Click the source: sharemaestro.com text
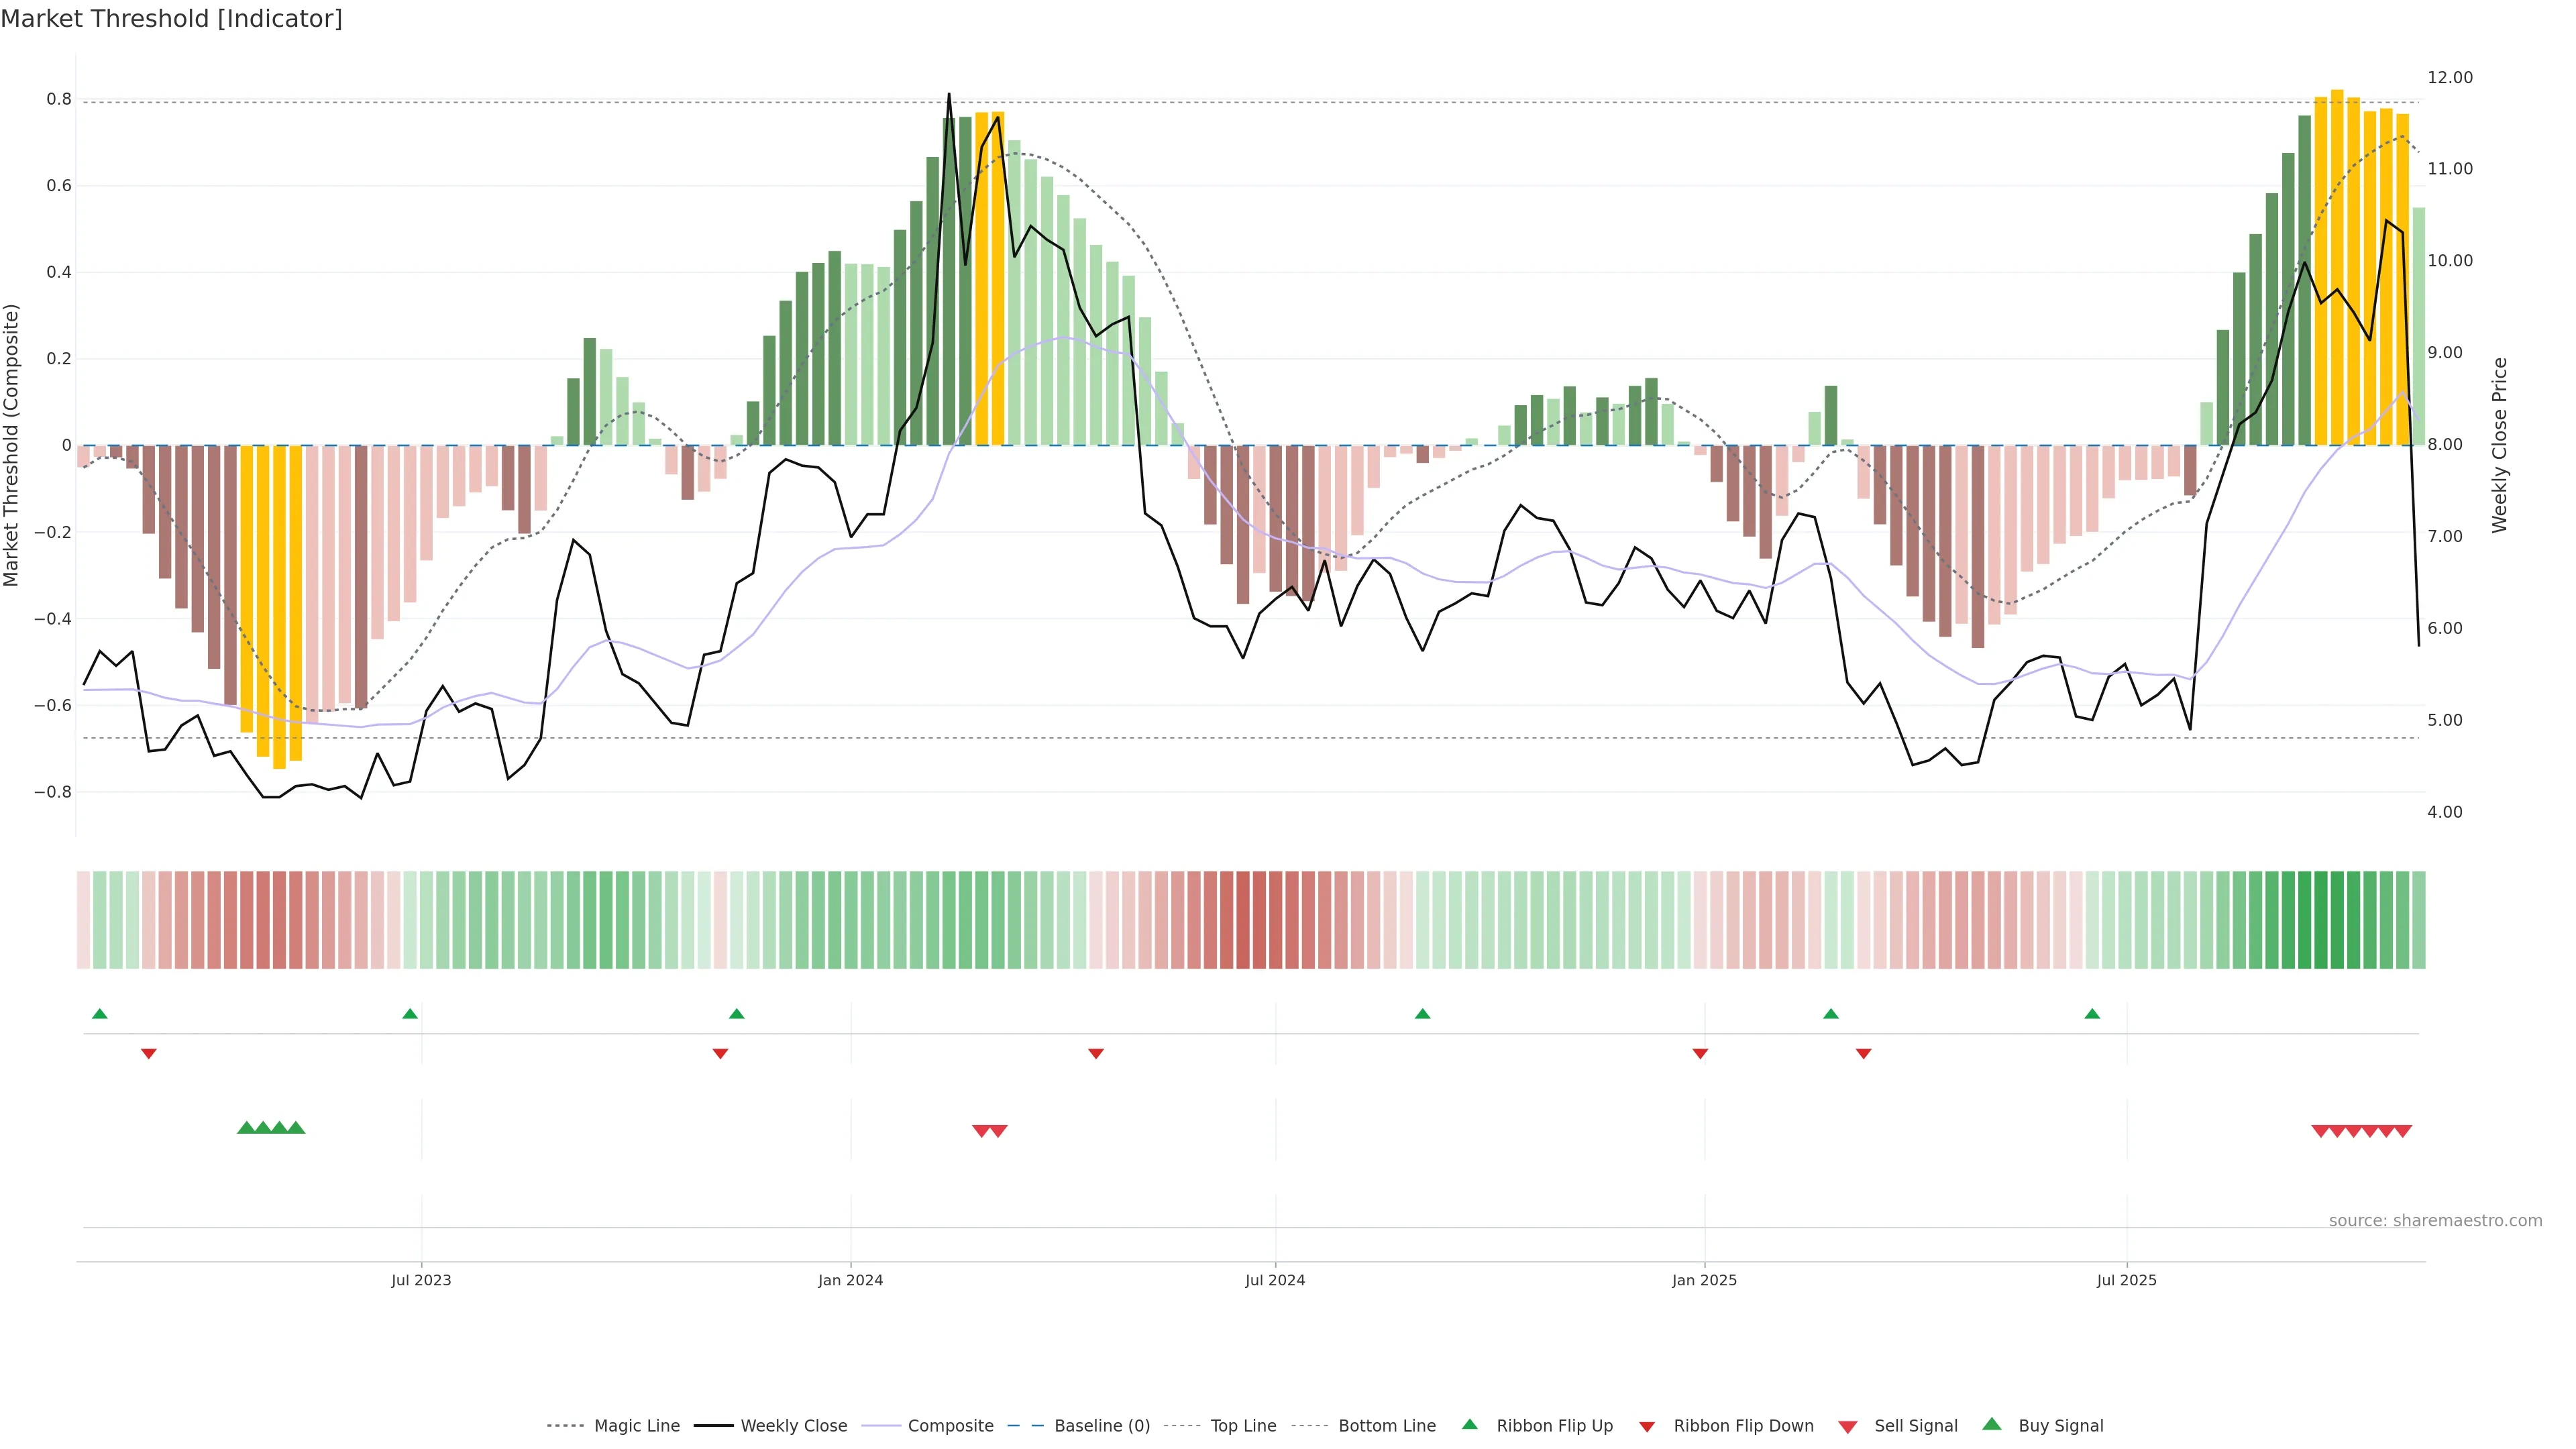The image size is (2576, 1449). coord(2435,1220)
